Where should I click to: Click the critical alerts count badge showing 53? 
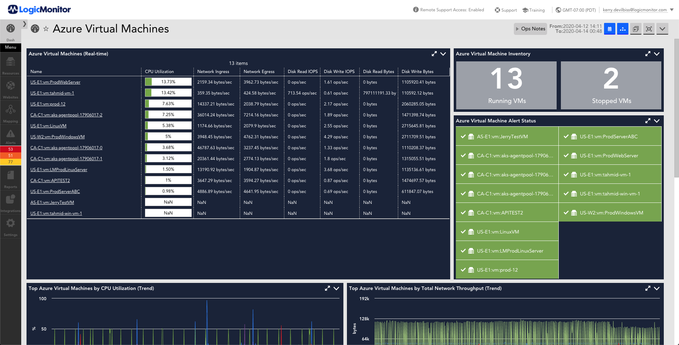tap(10, 149)
